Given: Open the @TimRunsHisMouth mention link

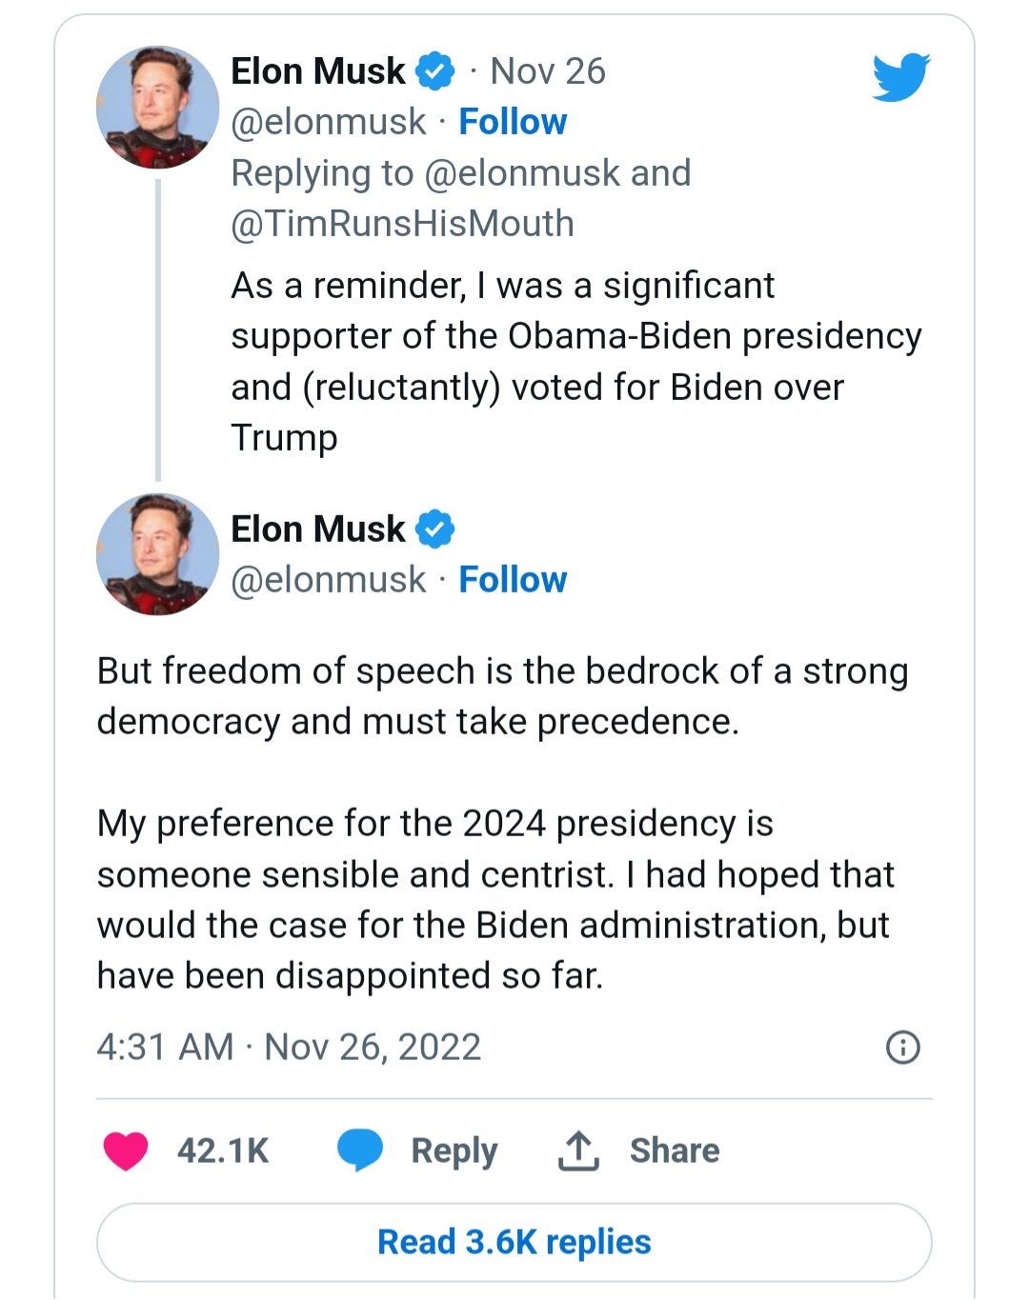Looking at the screenshot, I should click(x=402, y=224).
